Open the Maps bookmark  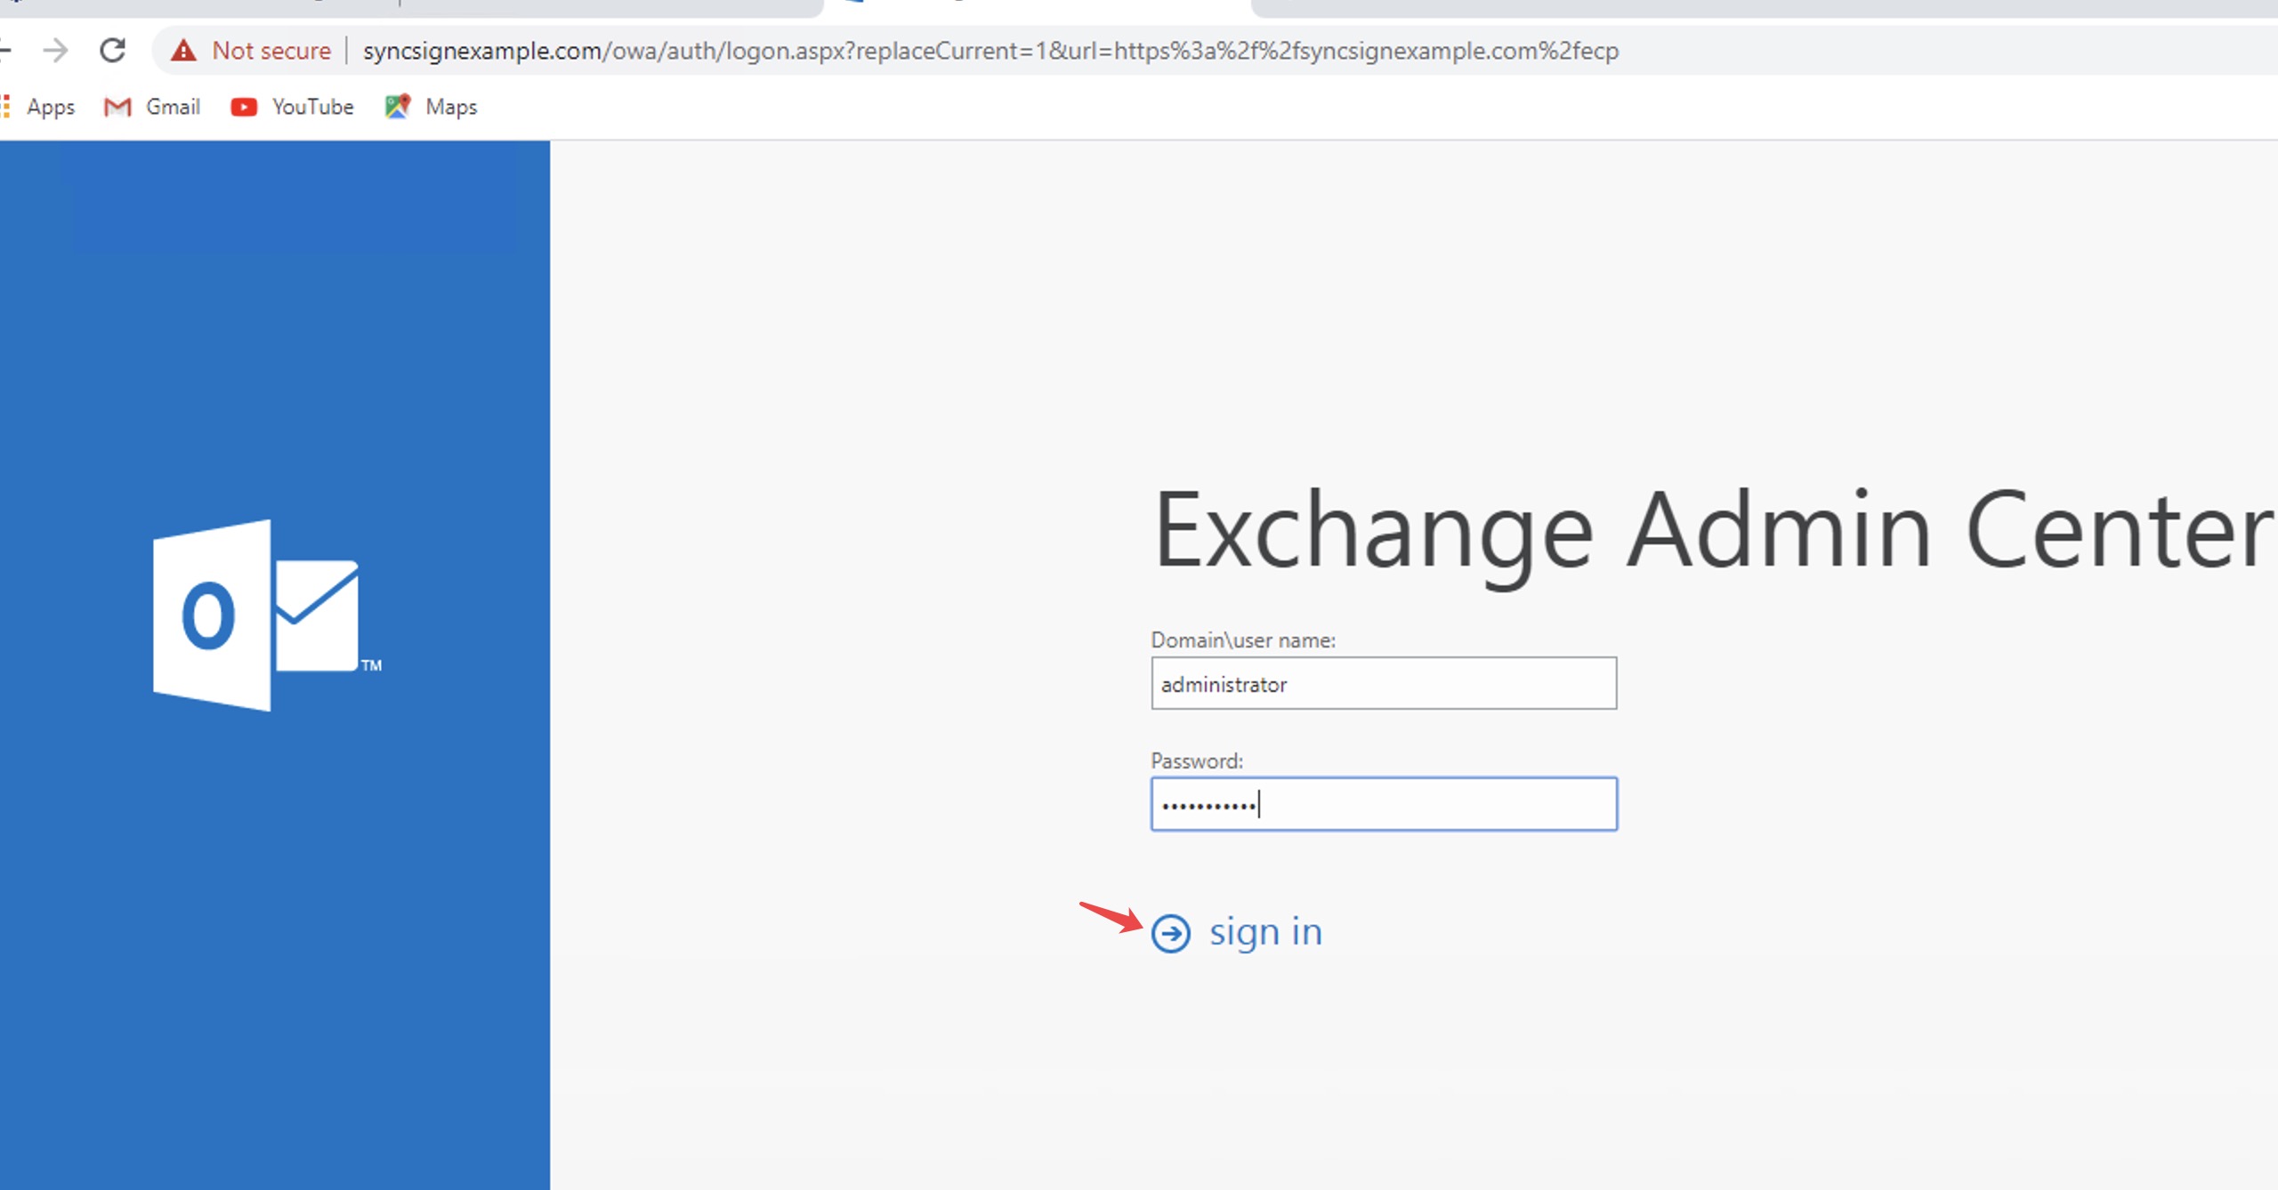coord(432,107)
